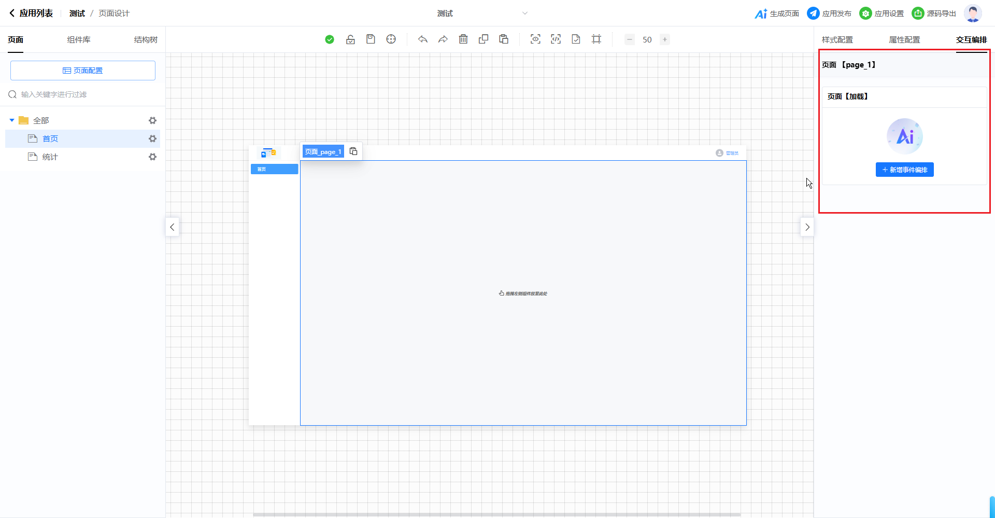Click the 新增事件编排 button
Image resolution: width=995 pixels, height=518 pixels.
point(904,170)
